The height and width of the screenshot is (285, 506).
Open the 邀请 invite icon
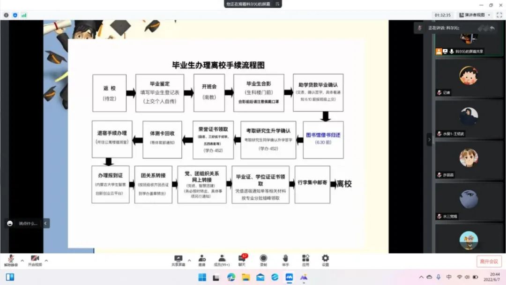(202, 260)
